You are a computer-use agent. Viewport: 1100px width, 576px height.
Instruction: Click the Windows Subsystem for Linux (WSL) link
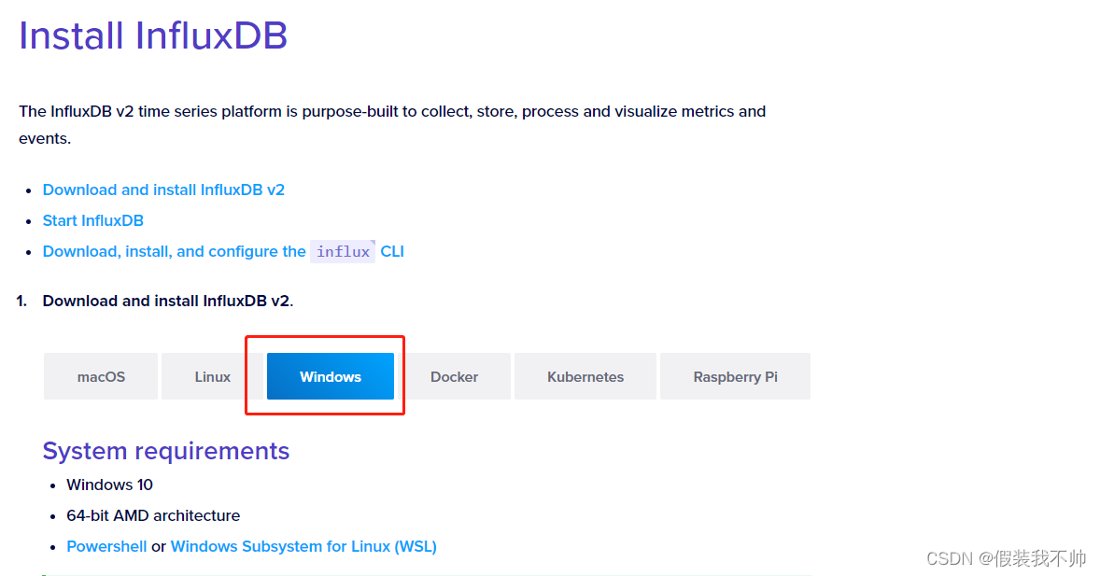(x=303, y=546)
